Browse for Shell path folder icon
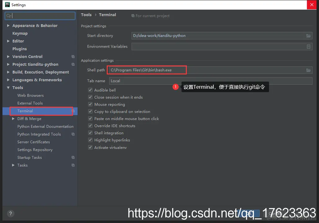Image resolution: width=319 pixels, height=223 pixels. 308,70
